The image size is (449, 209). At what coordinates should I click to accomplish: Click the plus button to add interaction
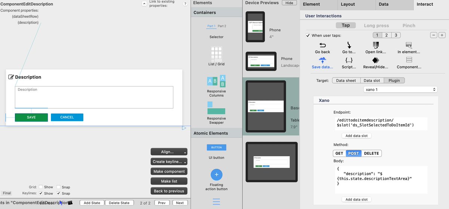click(442, 35)
